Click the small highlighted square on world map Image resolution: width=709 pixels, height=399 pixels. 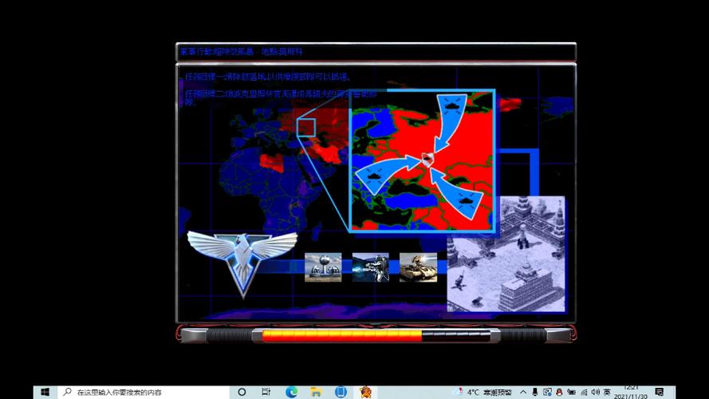[306, 128]
